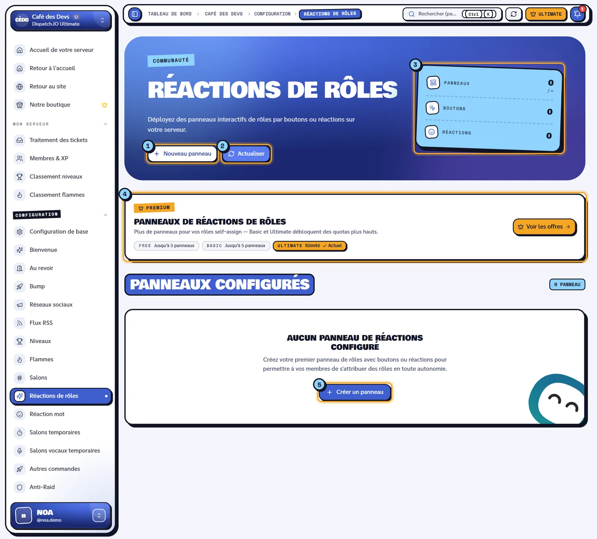Click Voir les offres button
Image resolution: width=597 pixels, height=539 pixels.
point(544,227)
